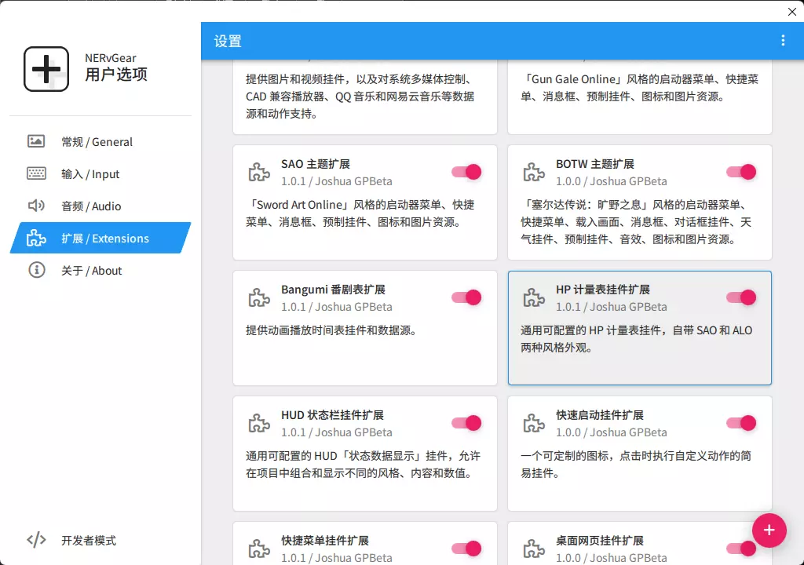Screen dimensions: 804x565
Task: Select the 快捷菜单挂件扩展 title
Action: point(325,541)
